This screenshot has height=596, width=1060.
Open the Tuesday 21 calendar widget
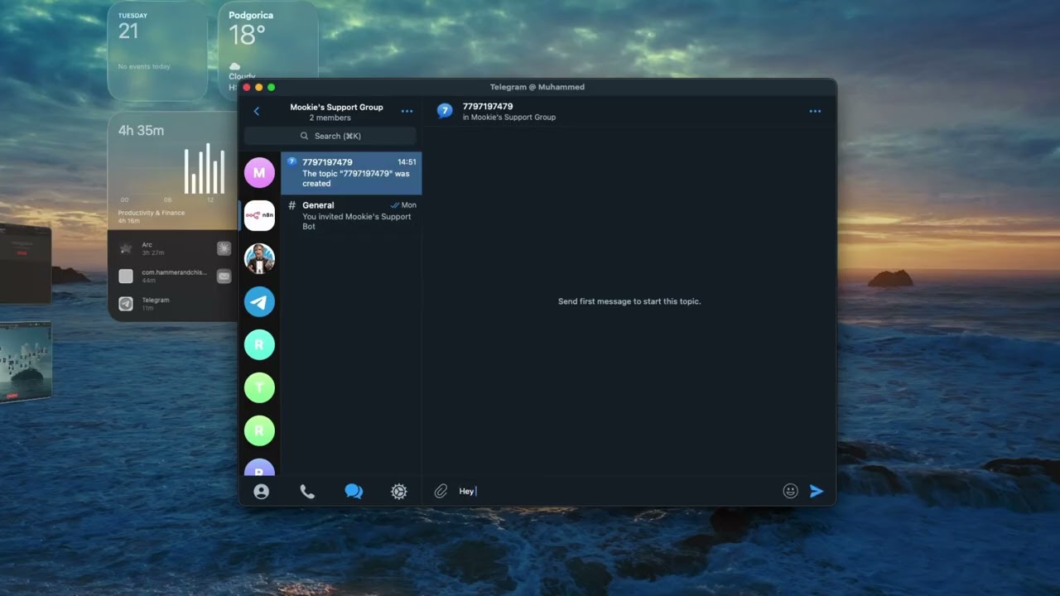[x=157, y=51]
